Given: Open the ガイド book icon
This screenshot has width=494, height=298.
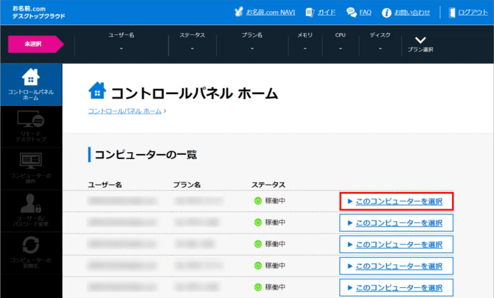Looking at the screenshot, I should (310, 12).
